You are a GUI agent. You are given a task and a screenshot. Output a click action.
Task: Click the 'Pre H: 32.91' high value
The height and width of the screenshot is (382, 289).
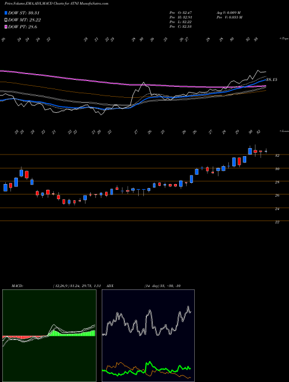(x=181, y=17)
